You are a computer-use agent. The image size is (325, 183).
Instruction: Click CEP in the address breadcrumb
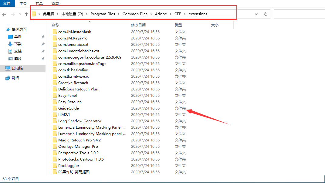coord(178,14)
